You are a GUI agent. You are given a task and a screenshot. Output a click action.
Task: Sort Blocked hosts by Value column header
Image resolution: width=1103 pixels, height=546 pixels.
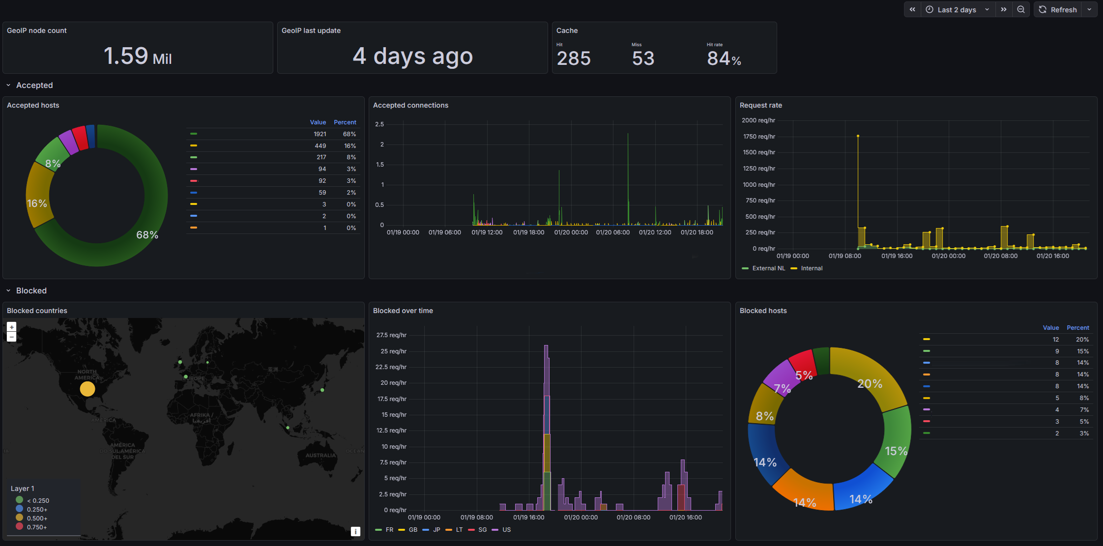(x=1050, y=328)
